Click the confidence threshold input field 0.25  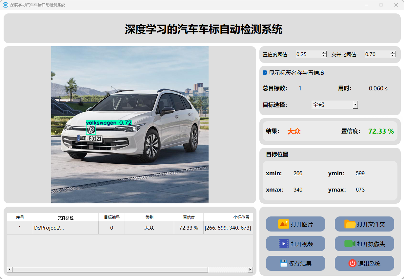click(308, 54)
